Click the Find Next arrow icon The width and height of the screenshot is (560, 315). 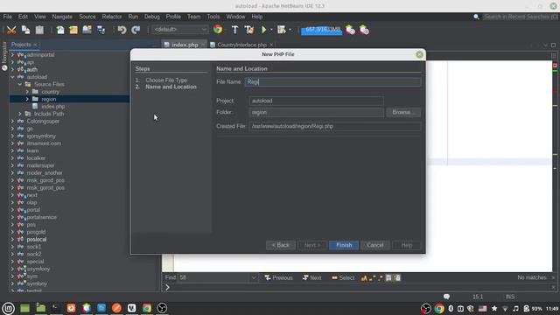305,277
